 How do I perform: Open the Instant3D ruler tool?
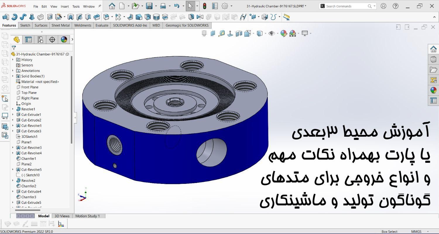[x=286, y=17]
